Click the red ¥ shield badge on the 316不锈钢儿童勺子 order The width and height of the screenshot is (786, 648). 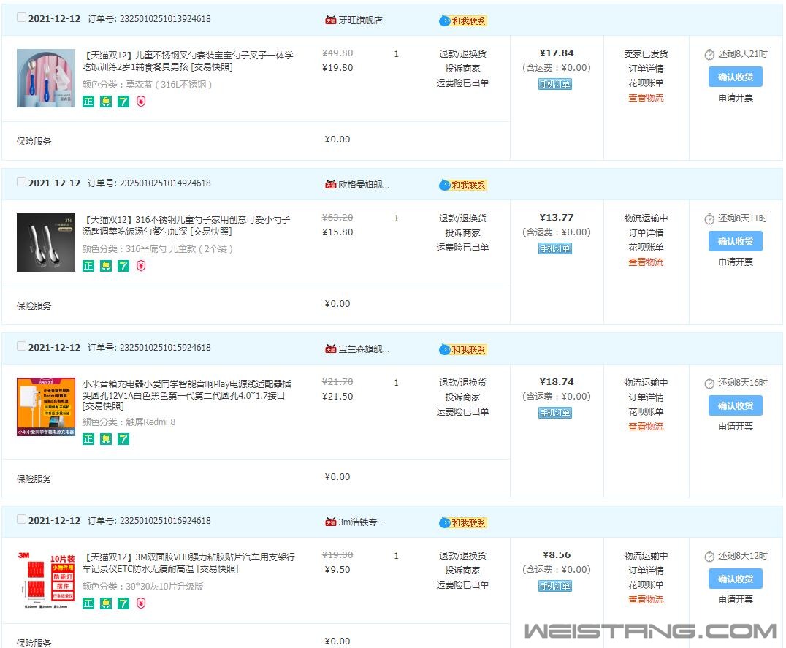[141, 266]
